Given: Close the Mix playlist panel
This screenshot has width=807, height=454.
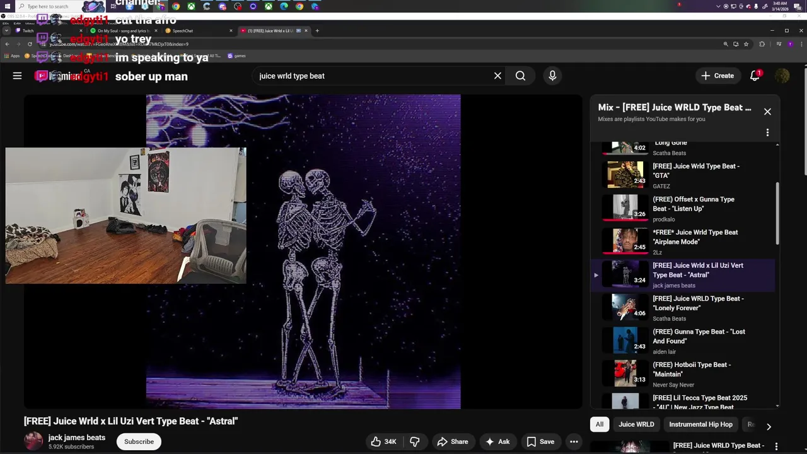Looking at the screenshot, I should pyautogui.click(x=767, y=112).
